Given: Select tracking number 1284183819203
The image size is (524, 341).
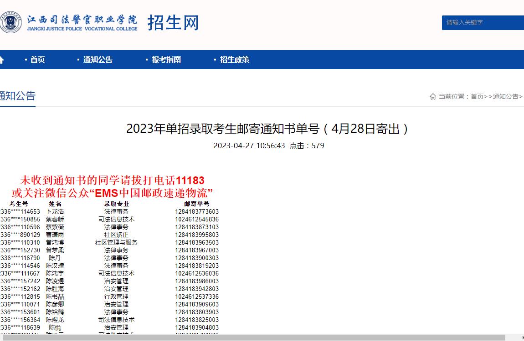Looking at the screenshot, I should (x=197, y=266).
